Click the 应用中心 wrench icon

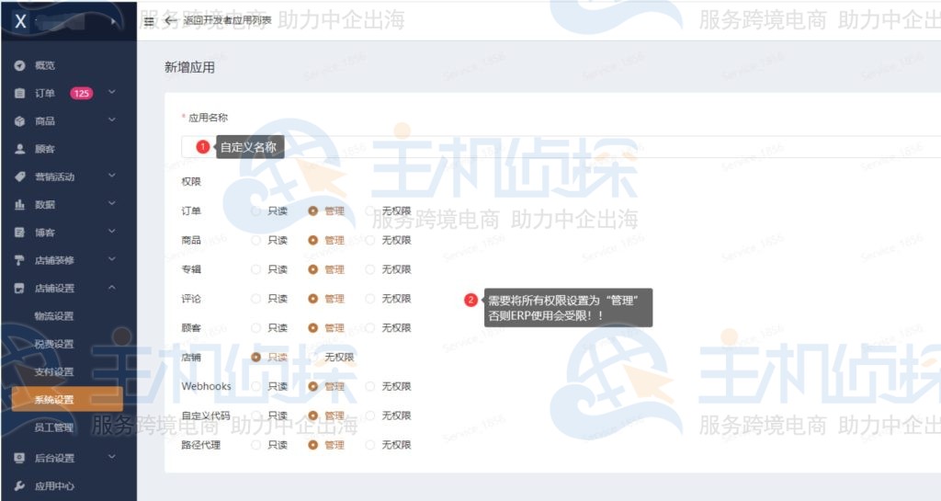click(x=20, y=486)
